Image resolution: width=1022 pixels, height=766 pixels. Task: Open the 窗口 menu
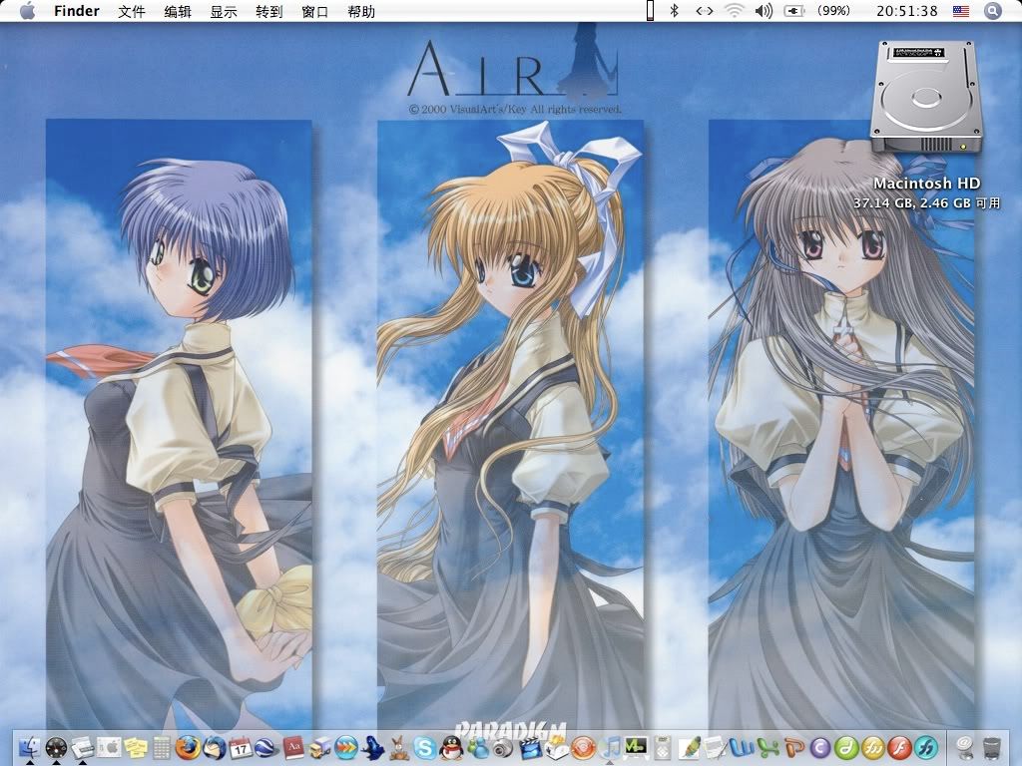[314, 11]
